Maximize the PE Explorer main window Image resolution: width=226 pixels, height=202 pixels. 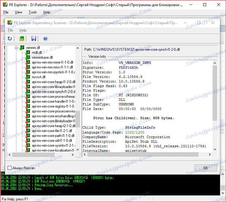pos(205,5)
